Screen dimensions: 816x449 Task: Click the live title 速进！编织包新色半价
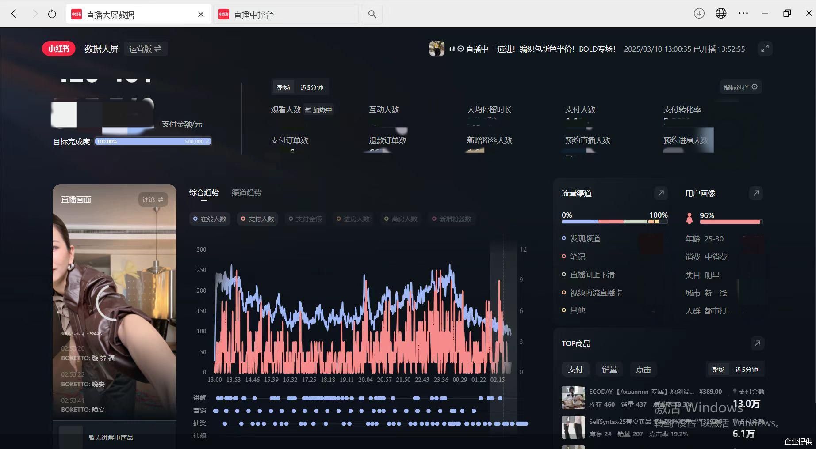pyautogui.click(x=556, y=49)
